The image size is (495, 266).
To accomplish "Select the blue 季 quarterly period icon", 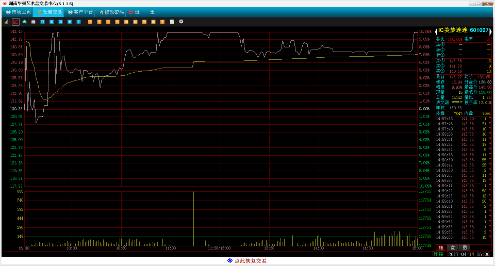I will pyautogui.click(x=70, y=22).
